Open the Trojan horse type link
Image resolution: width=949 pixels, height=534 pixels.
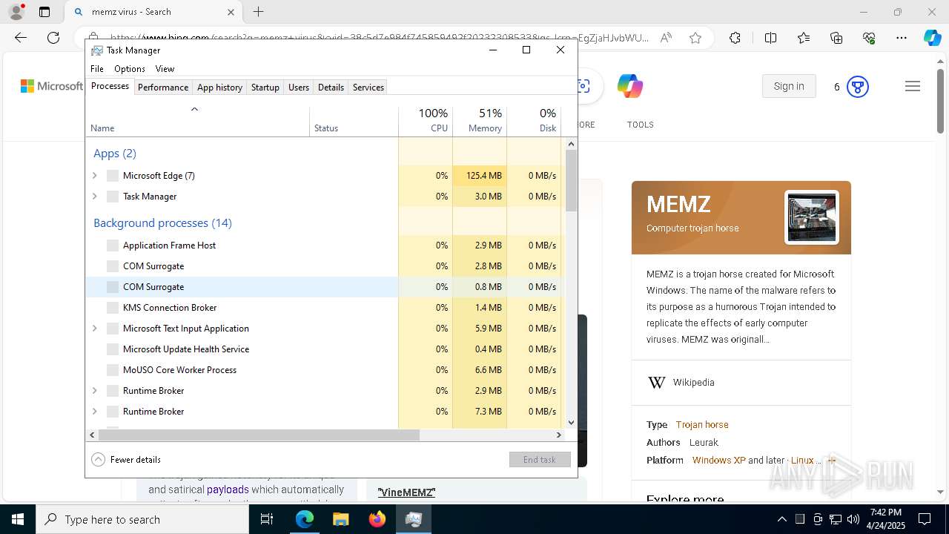pos(702,425)
